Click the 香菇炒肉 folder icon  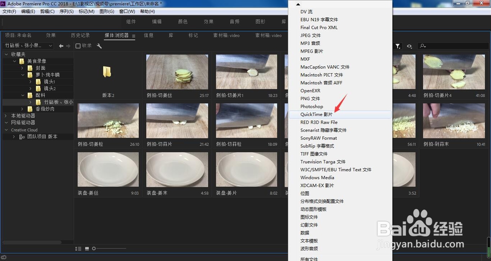(30, 109)
